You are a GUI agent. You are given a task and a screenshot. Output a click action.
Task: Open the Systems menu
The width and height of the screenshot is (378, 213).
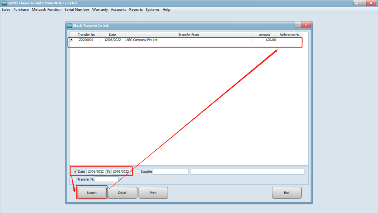coord(152,10)
